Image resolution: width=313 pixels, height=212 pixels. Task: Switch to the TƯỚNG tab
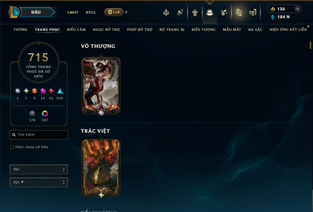[20, 30]
